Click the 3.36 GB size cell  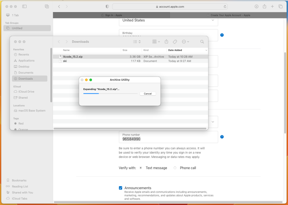pos(135,57)
